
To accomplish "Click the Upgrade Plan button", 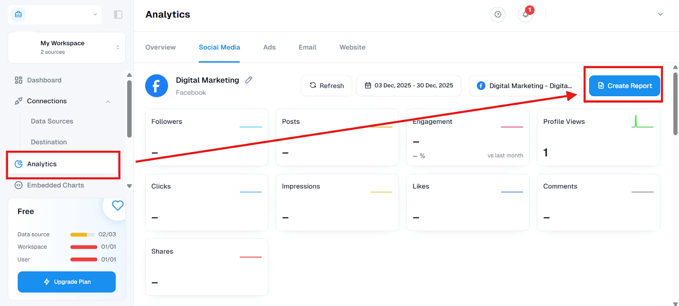I will click(67, 282).
